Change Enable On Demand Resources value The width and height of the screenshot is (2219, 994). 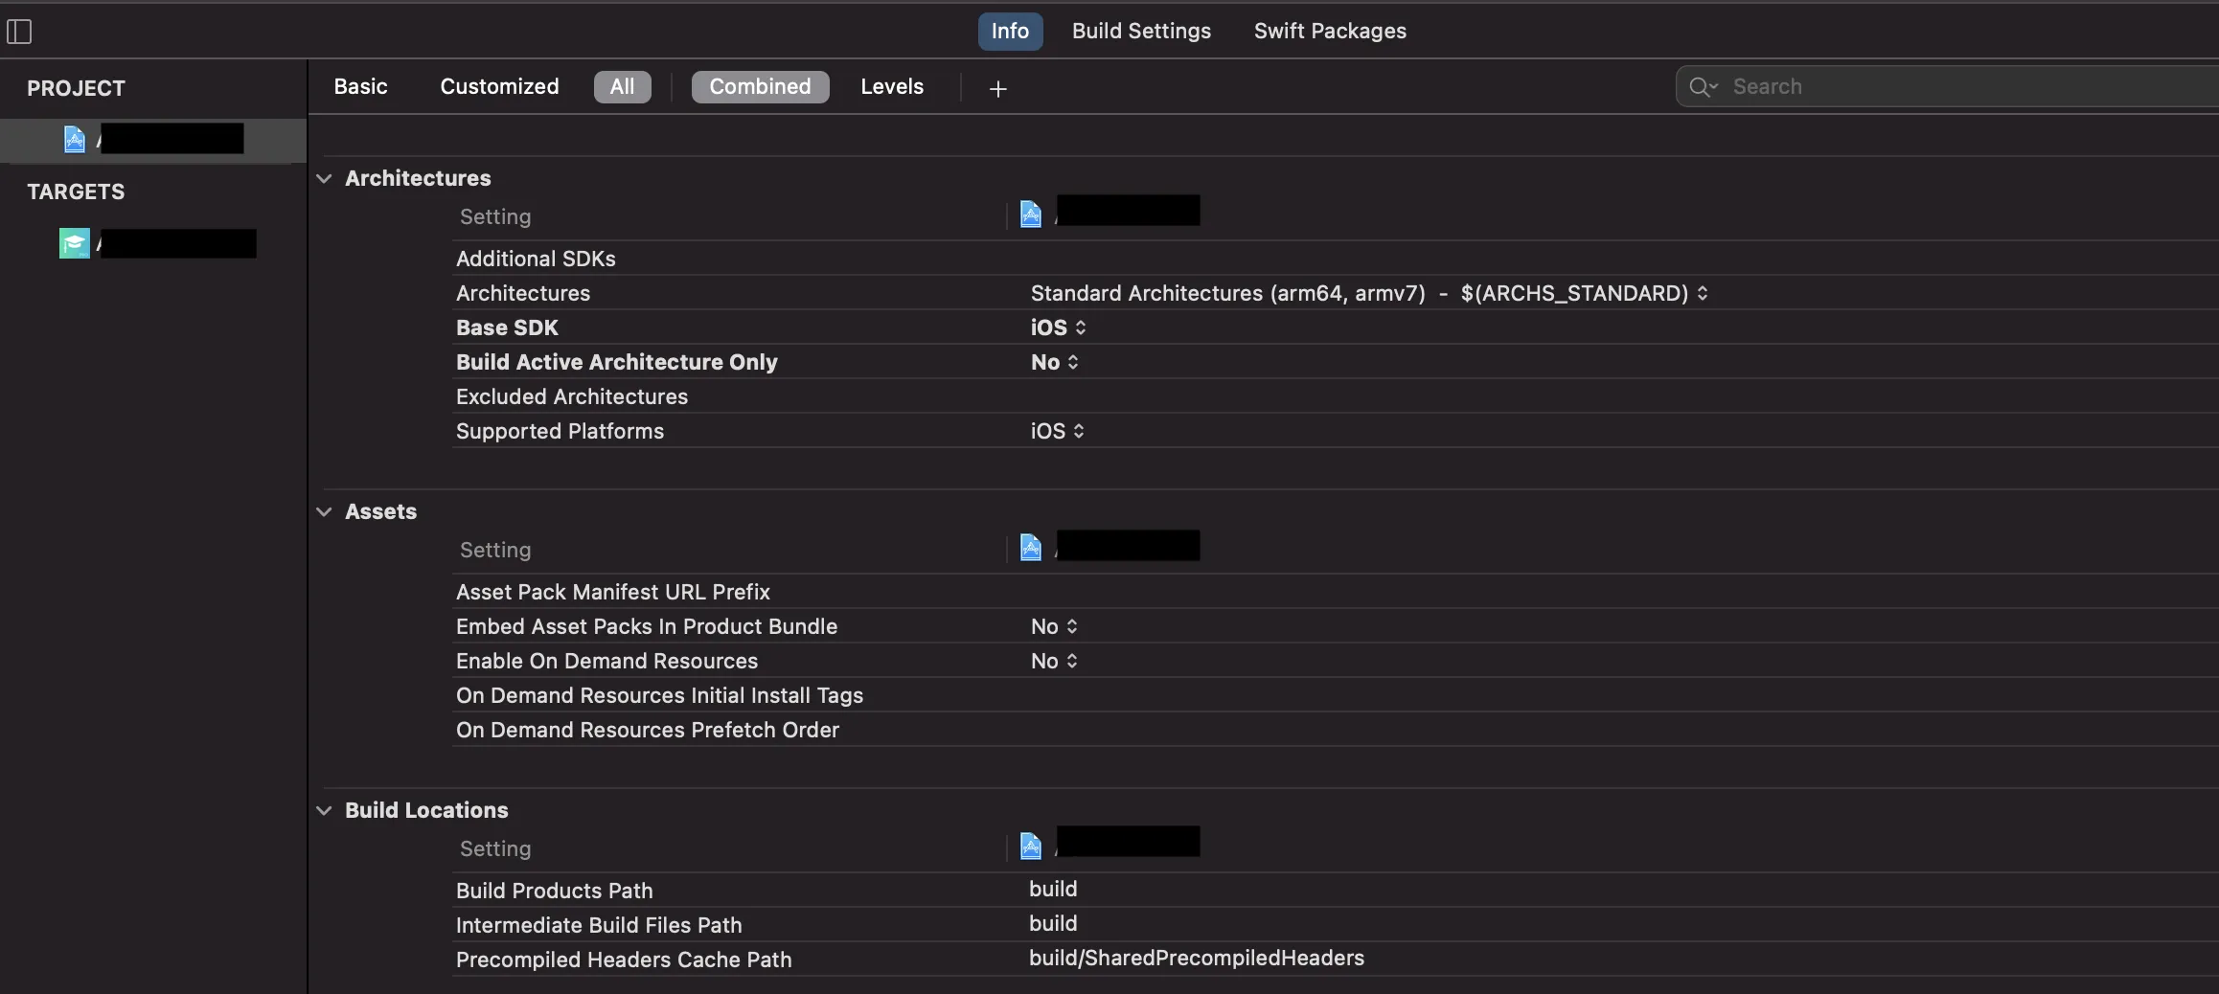tap(1055, 661)
